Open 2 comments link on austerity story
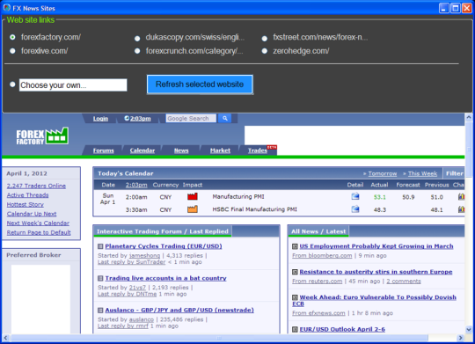The width and height of the screenshot is (475, 344). pyautogui.click(x=404, y=282)
